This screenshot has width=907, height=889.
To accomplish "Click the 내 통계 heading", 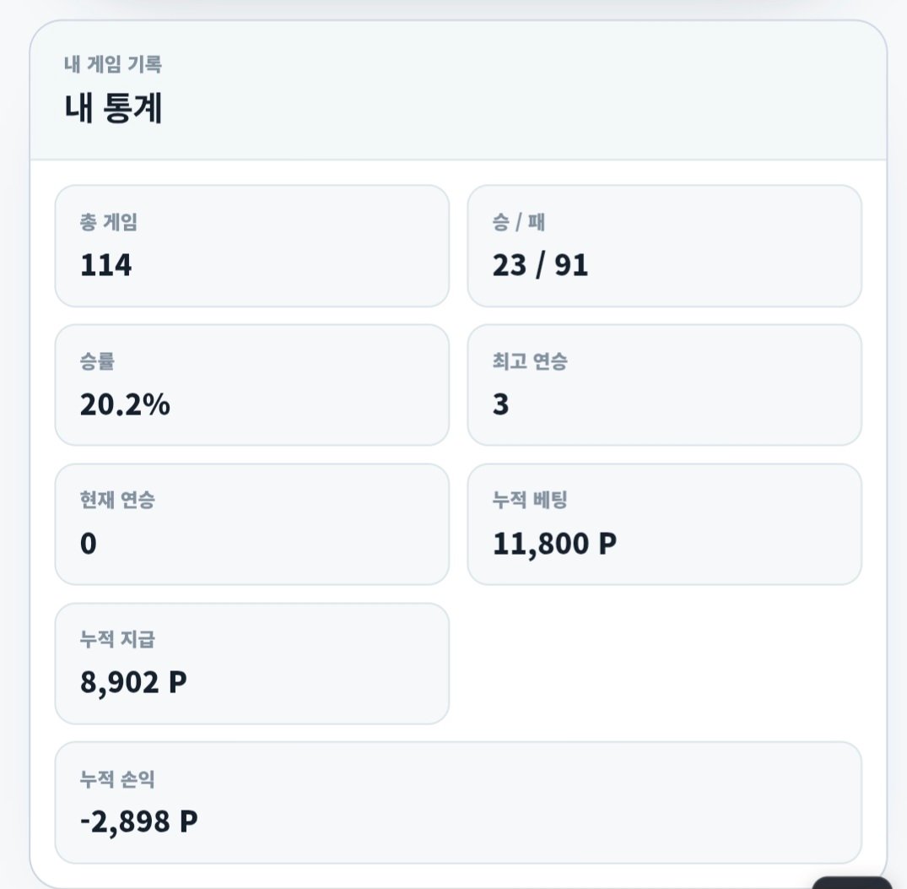I will tap(113, 108).
